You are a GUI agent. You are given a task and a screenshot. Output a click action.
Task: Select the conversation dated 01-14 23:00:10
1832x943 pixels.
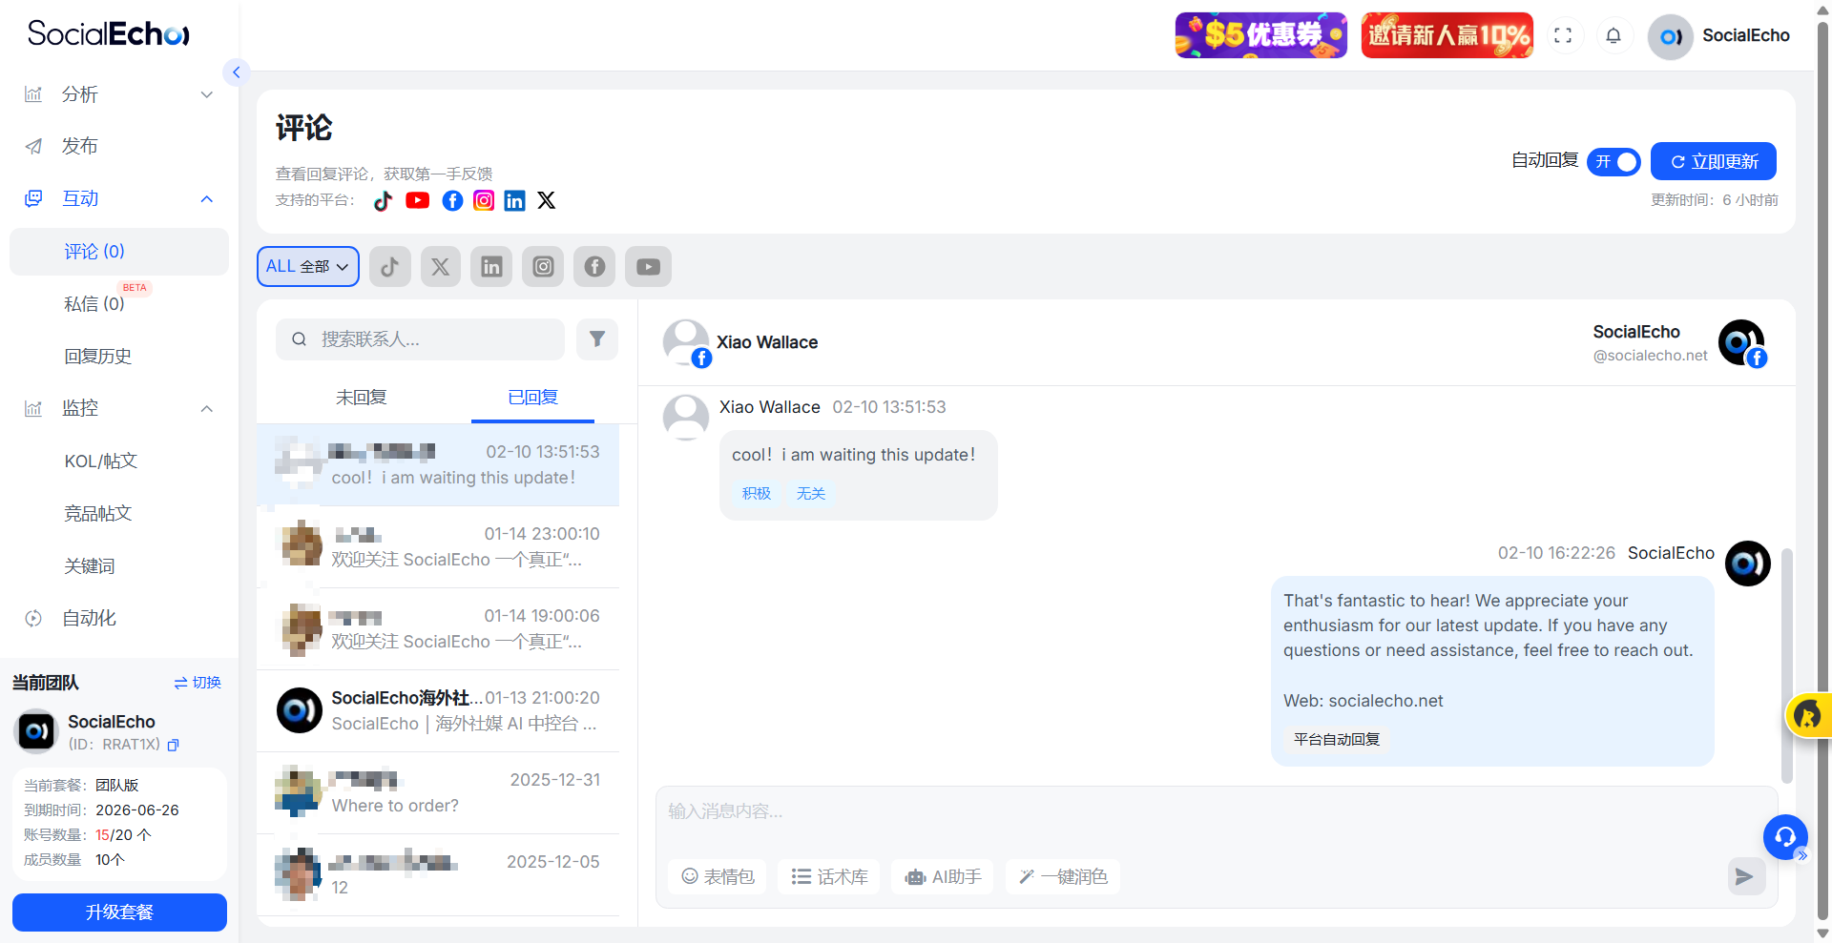pos(438,547)
